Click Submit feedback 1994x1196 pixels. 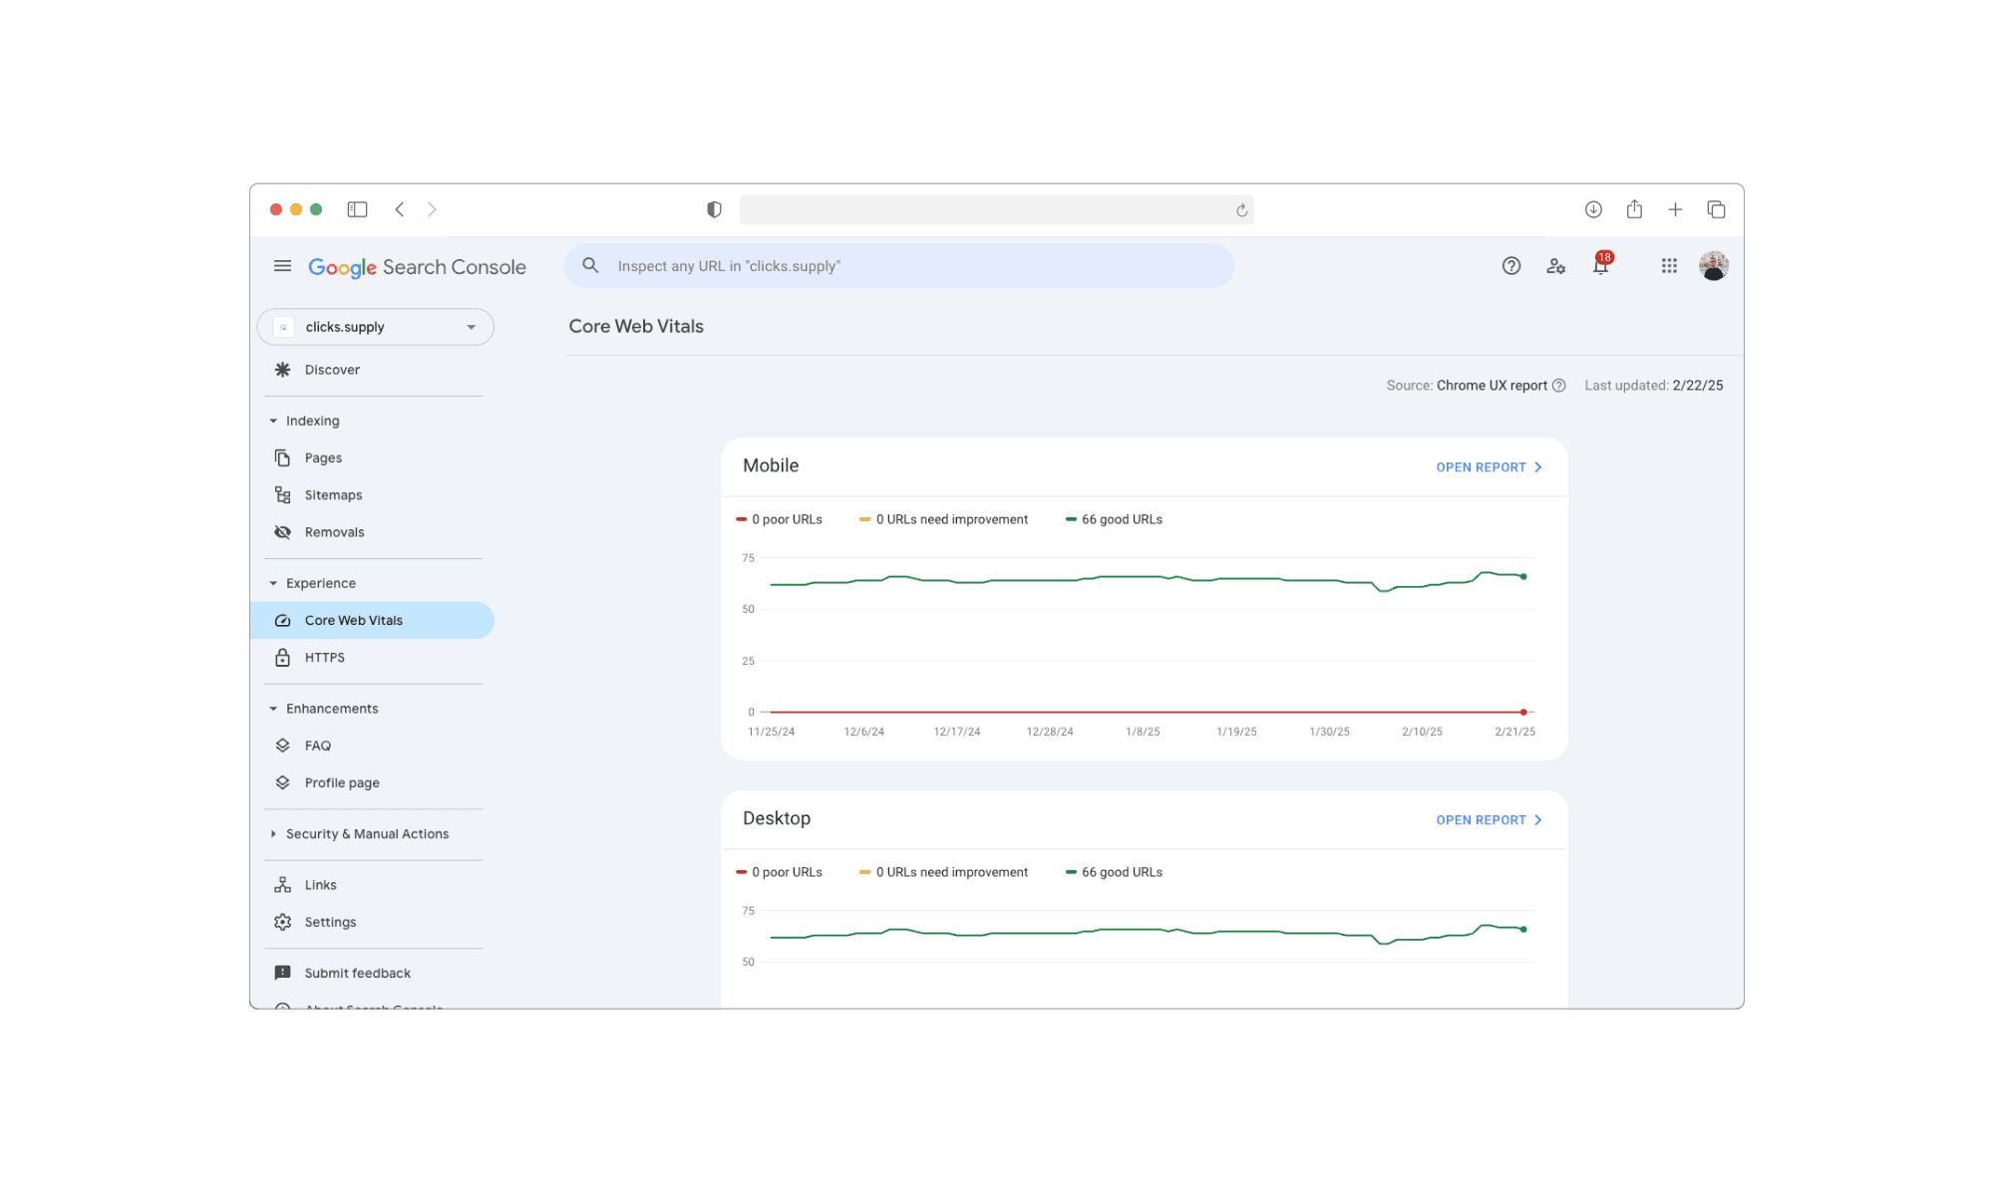coord(357,973)
